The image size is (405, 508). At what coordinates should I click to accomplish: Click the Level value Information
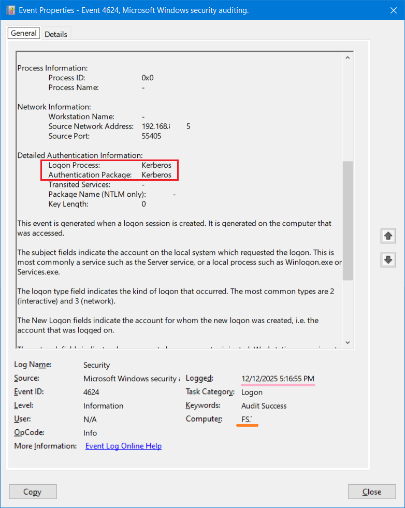tap(103, 406)
